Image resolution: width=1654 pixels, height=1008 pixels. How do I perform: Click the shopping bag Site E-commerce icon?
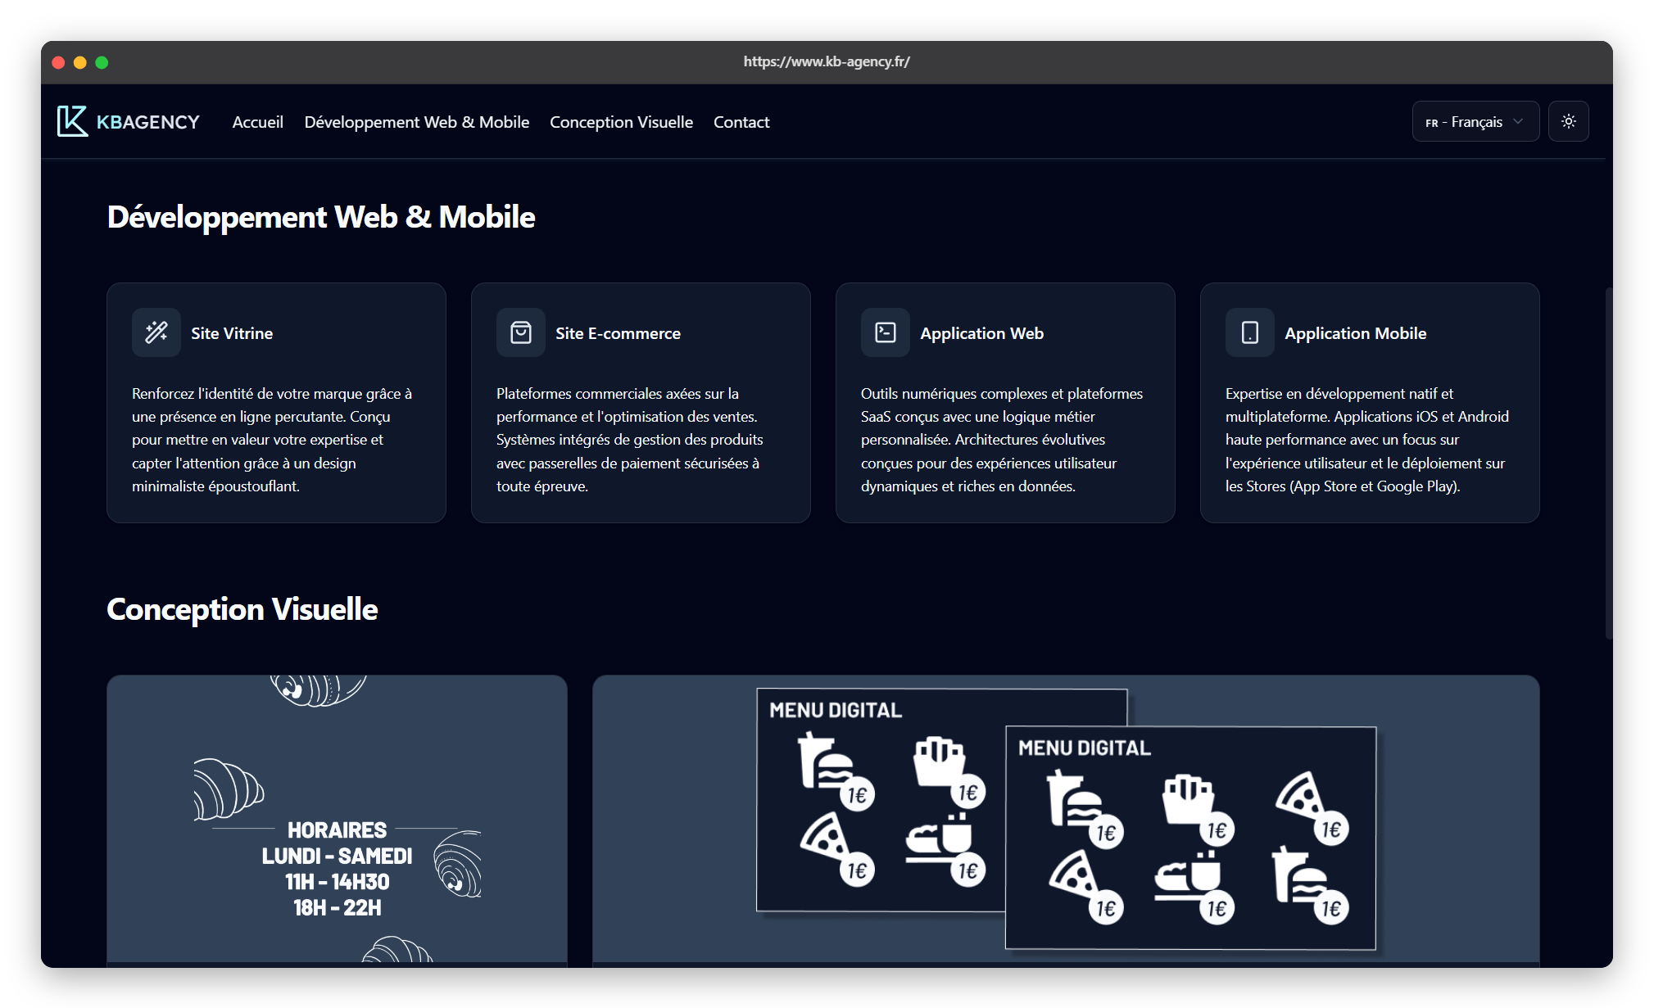click(x=520, y=332)
